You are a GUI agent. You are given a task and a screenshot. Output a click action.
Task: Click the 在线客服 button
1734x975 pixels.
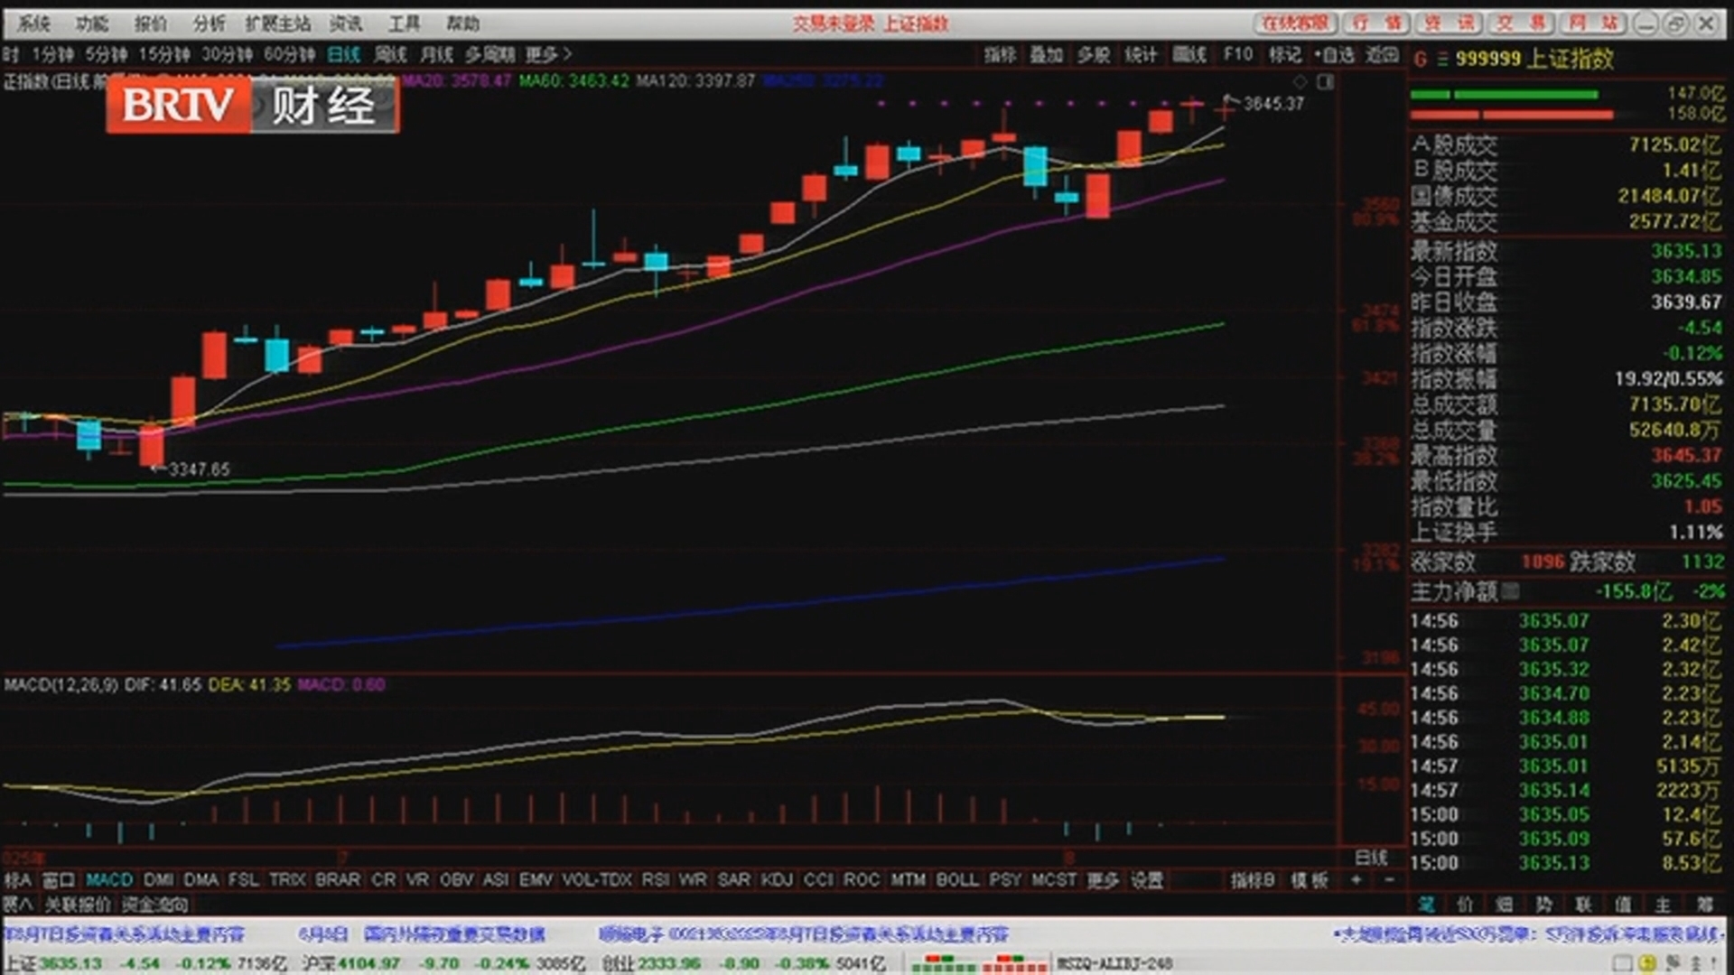1294,23
